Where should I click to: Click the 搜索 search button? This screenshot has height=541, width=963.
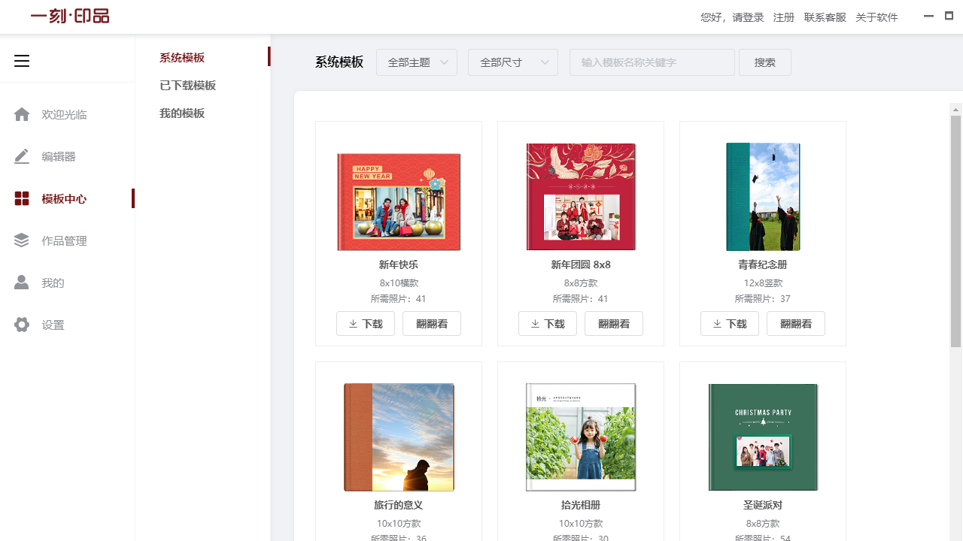[x=764, y=62]
